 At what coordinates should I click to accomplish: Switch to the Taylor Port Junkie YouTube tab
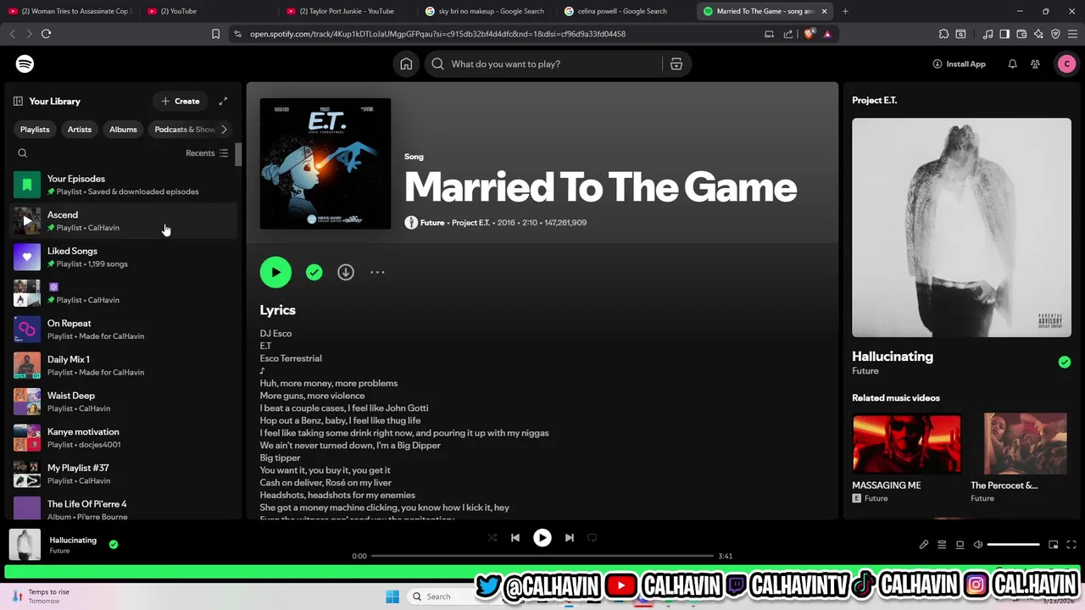346,11
